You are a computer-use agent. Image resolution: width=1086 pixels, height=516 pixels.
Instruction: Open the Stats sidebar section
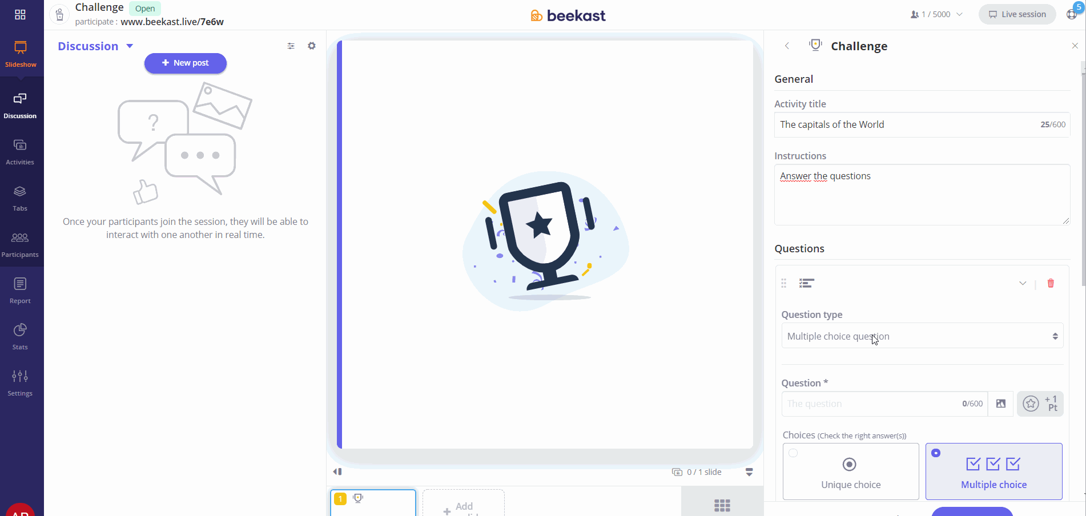pos(20,337)
